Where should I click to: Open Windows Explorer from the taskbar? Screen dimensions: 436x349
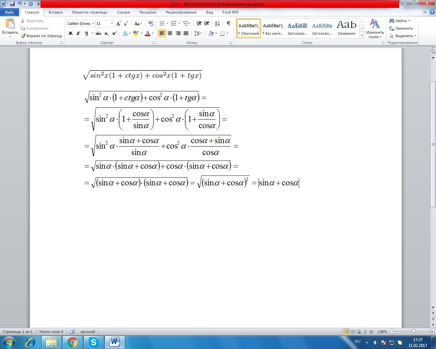[x=51, y=342]
